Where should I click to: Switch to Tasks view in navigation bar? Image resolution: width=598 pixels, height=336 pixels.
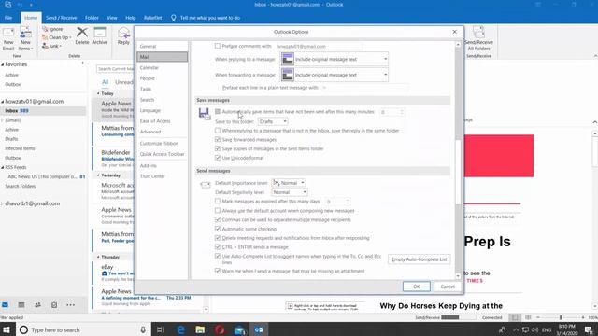(x=54, y=305)
